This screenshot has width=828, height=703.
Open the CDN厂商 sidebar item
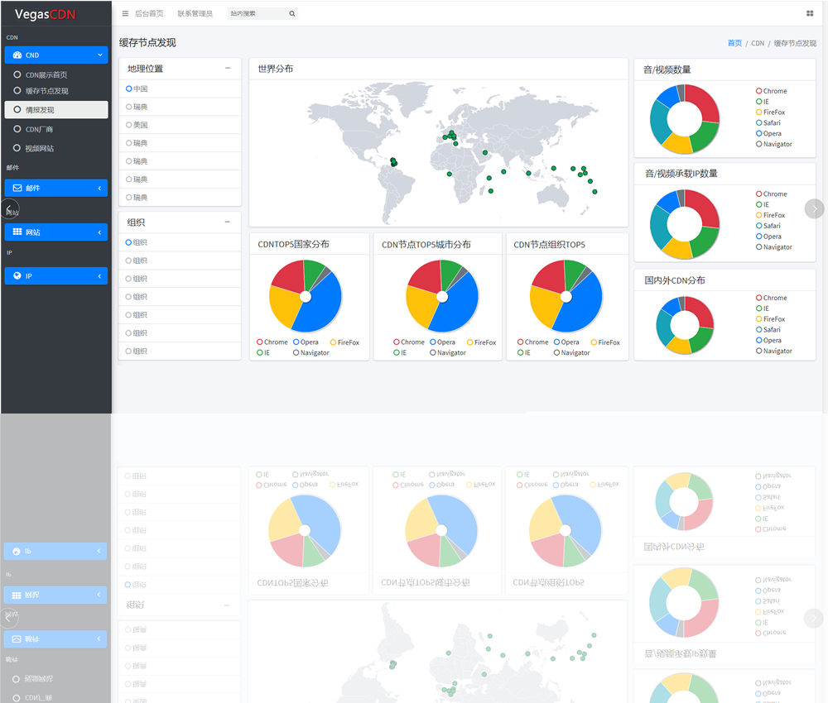[39, 129]
